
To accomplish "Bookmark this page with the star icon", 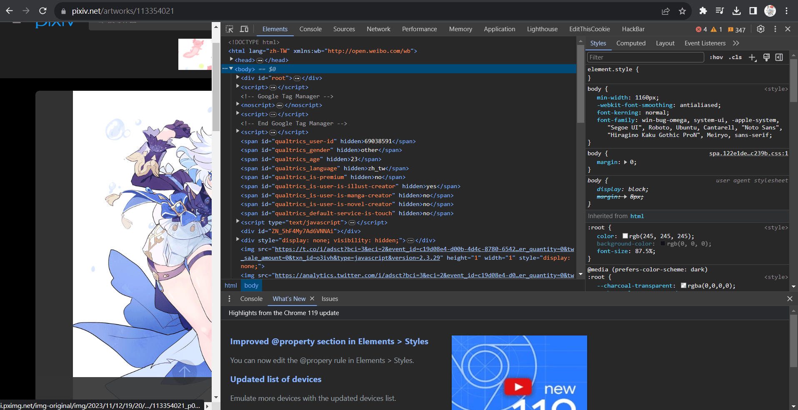I will 682,11.
